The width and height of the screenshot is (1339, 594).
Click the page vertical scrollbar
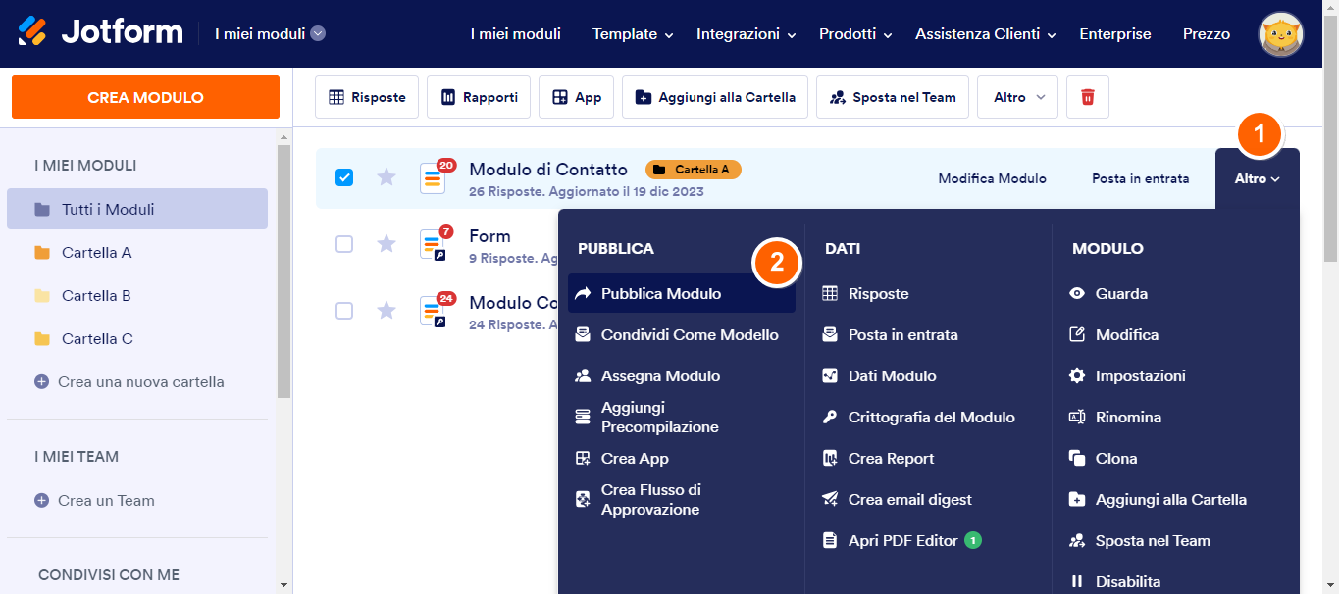point(1330,137)
